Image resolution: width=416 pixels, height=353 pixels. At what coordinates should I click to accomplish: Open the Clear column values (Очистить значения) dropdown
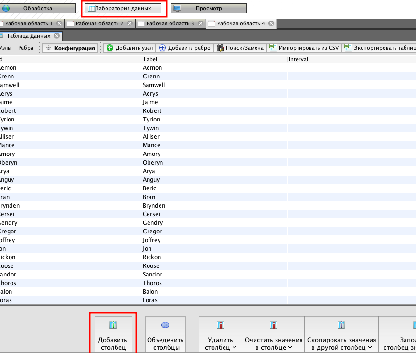point(289,348)
